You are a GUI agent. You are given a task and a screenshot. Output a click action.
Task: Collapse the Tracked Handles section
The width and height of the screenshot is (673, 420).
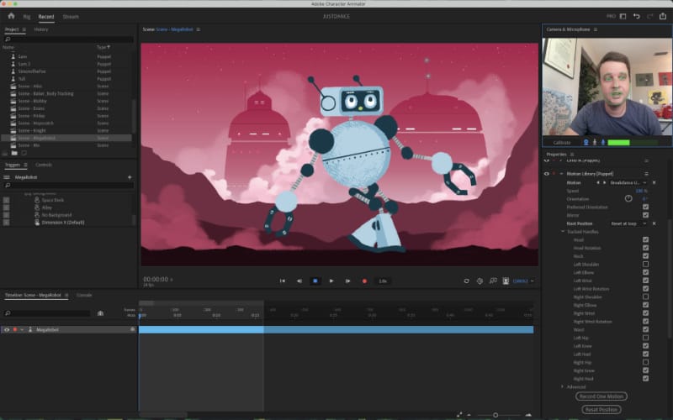tap(563, 232)
